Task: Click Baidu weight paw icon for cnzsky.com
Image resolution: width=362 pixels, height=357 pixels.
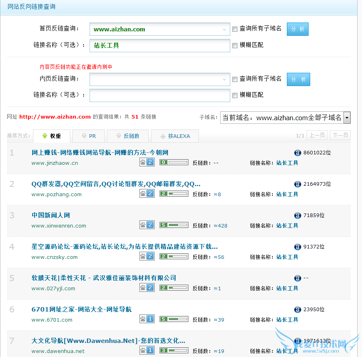Action: [x=147, y=256]
